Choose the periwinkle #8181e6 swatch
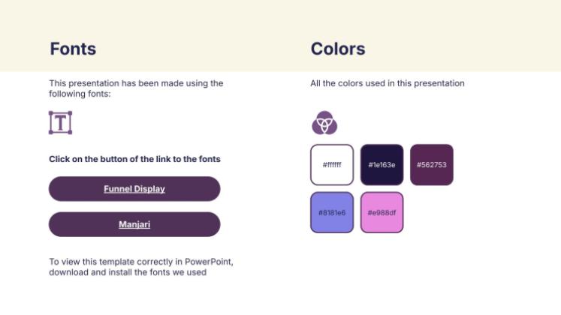Viewport: 561px width, 315px height. click(332, 212)
